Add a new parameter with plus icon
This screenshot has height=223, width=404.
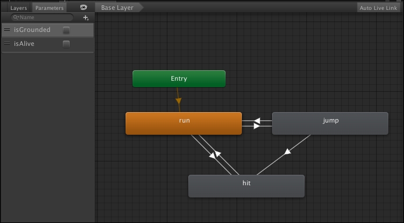pos(85,17)
